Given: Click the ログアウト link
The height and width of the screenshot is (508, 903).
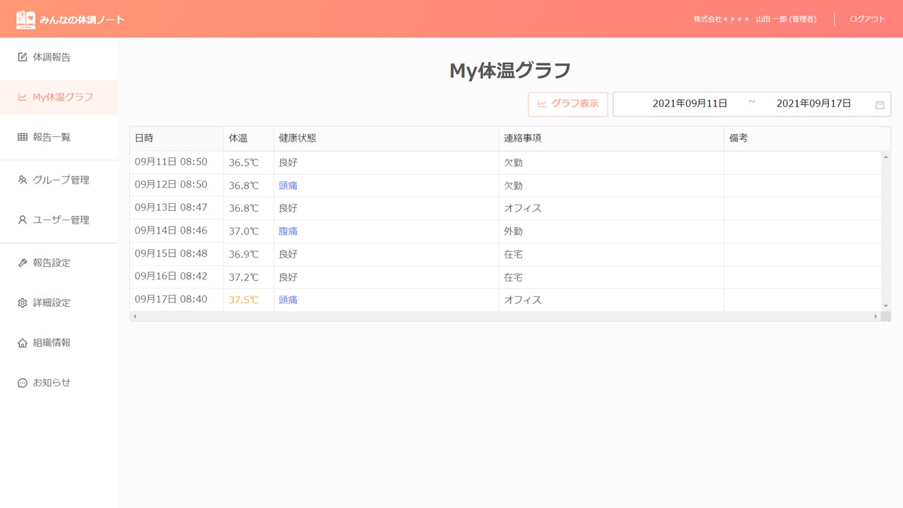Looking at the screenshot, I should pyautogui.click(x=867, y=19).
